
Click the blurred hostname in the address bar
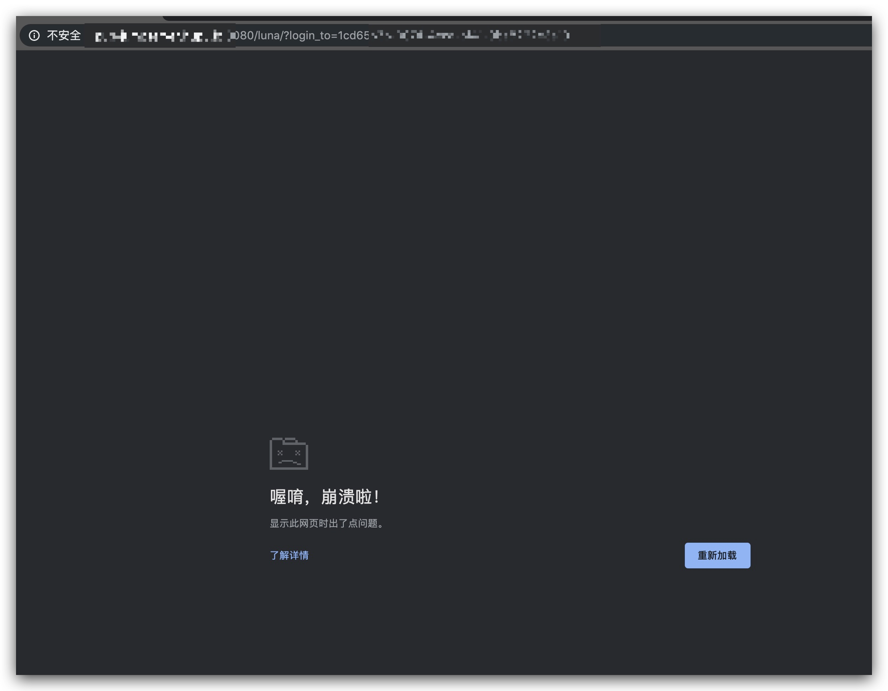pos(159,35)
